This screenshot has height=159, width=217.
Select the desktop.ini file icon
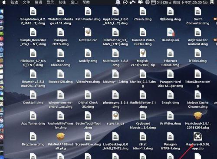171,32
